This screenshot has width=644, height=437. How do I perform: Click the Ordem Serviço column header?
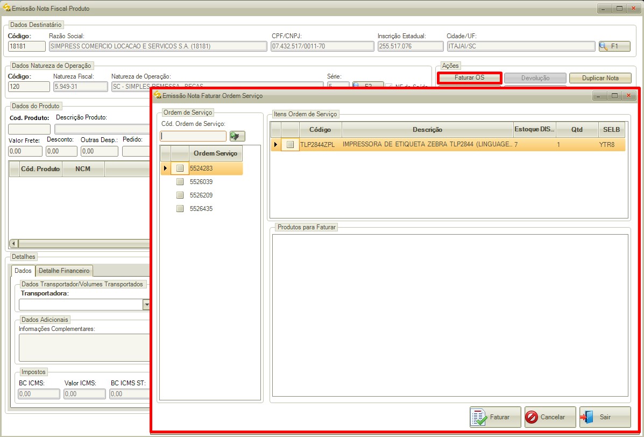coord(216,153)
